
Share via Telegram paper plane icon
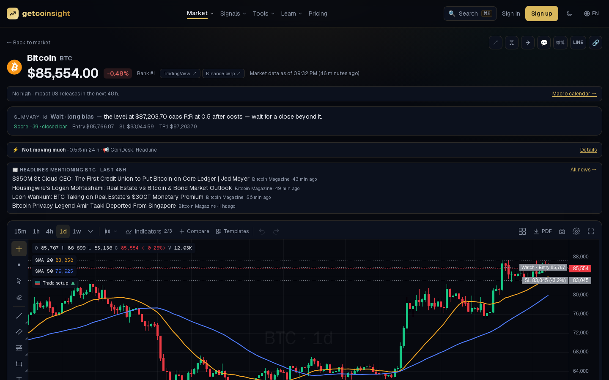528,43
